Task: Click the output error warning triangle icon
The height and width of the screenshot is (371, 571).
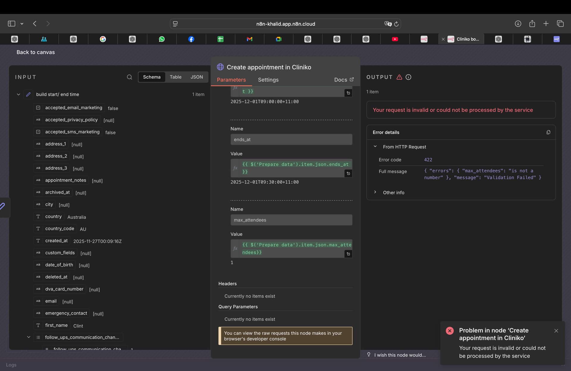Action: click(399, 77)
